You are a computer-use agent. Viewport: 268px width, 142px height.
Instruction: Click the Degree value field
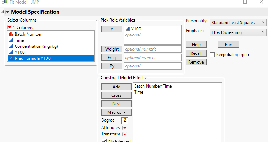tap(124, 120)
